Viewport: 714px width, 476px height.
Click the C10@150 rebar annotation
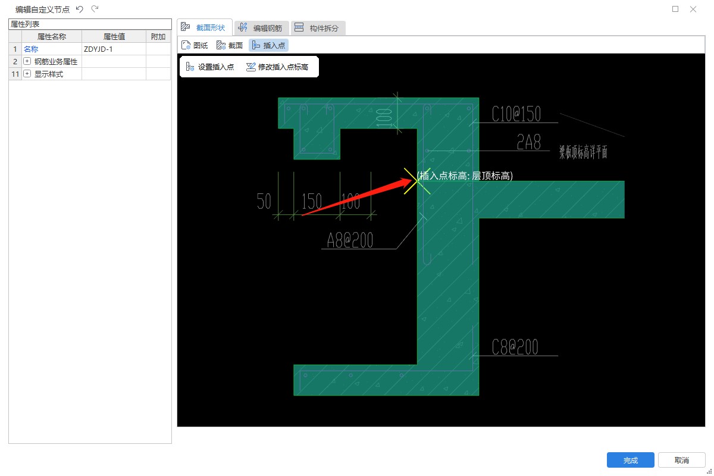coord(516,114)
